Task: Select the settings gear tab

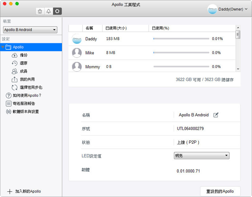Action: tap(57, 11)
